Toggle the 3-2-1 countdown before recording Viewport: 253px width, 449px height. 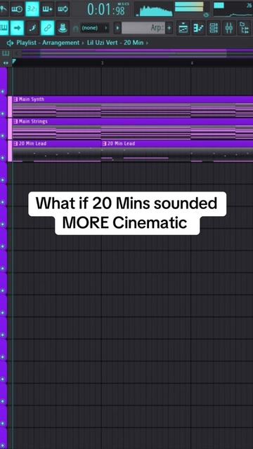coord(32,9)
